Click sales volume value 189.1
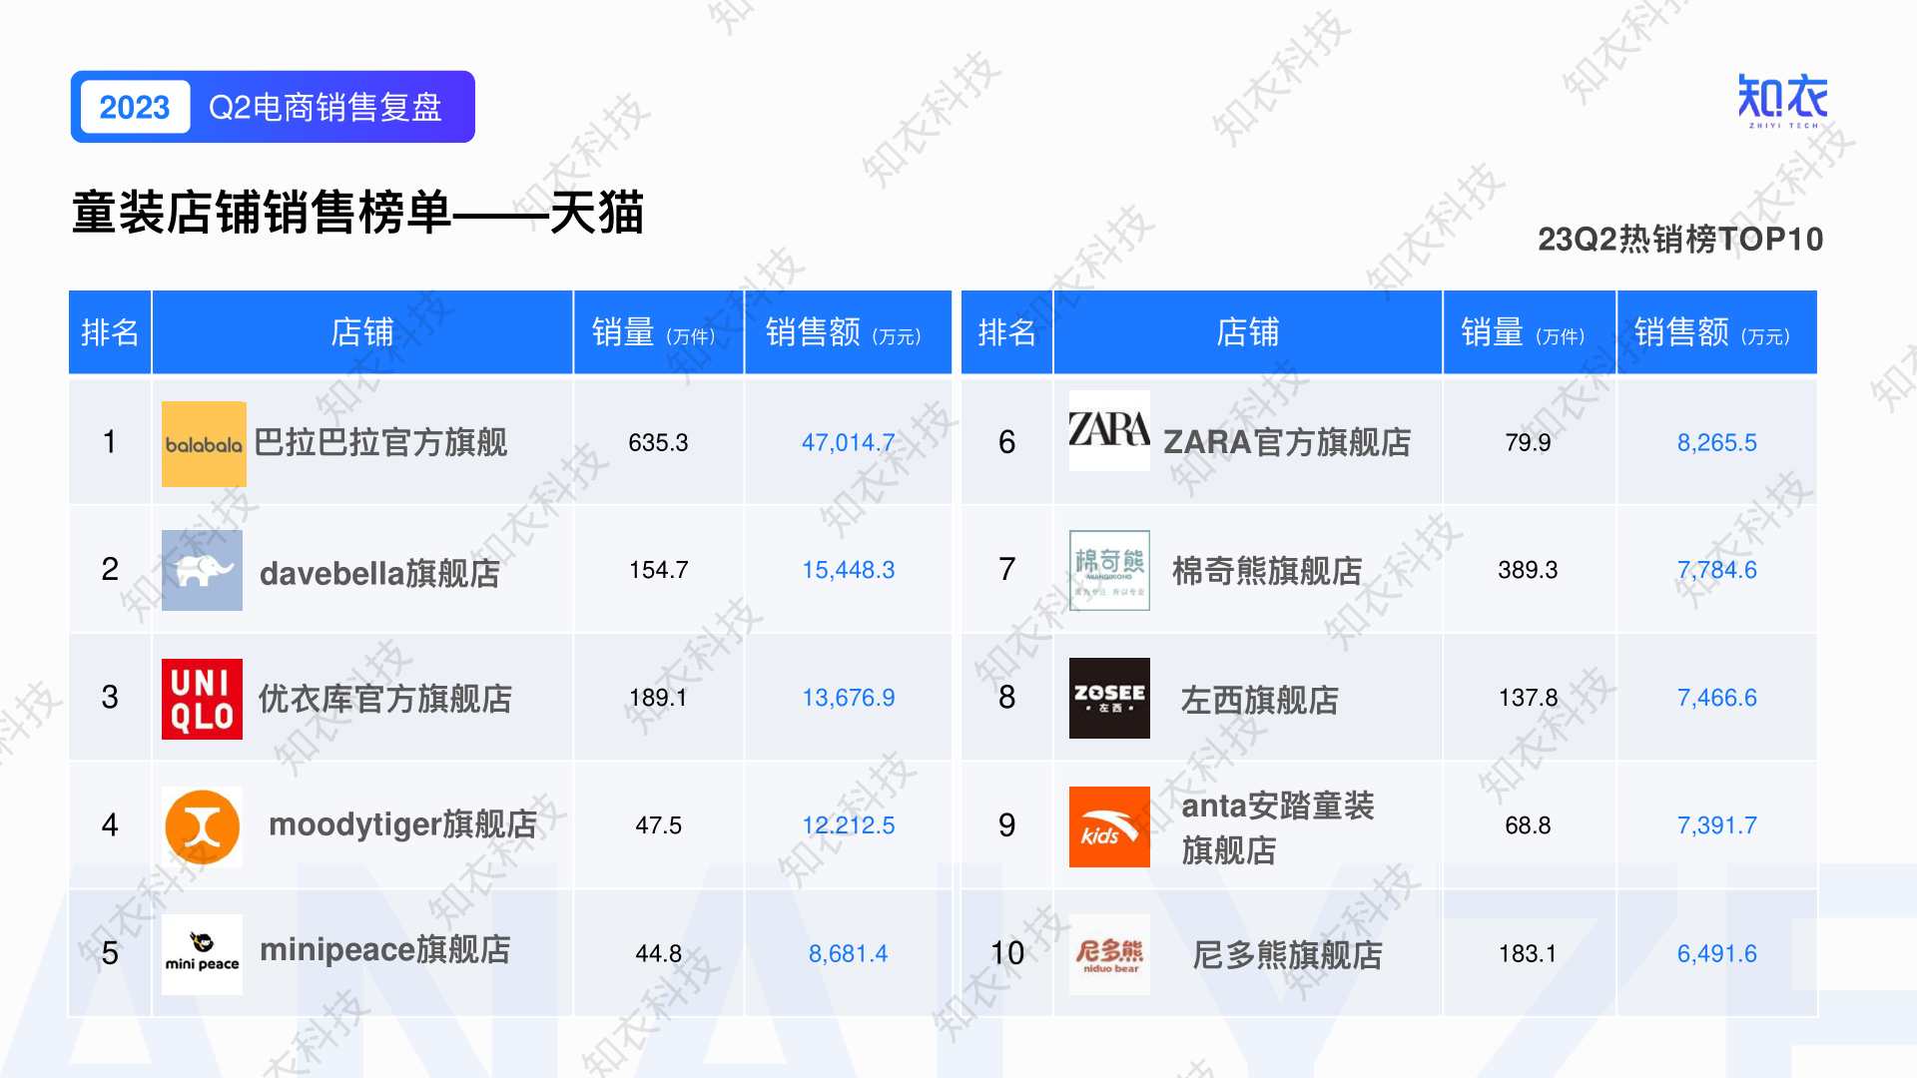The width and height of the screenshot is (1917, 1078). pyautogui.click(x=658, y=698)
